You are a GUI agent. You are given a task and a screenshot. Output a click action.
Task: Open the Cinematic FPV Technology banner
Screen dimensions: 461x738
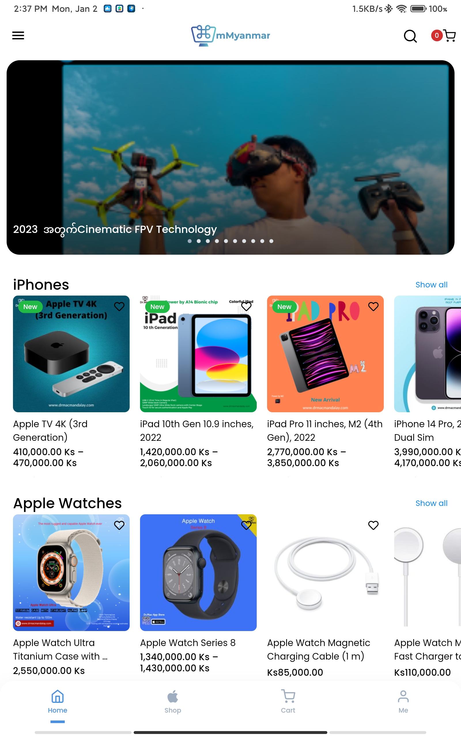coord(231,157)
